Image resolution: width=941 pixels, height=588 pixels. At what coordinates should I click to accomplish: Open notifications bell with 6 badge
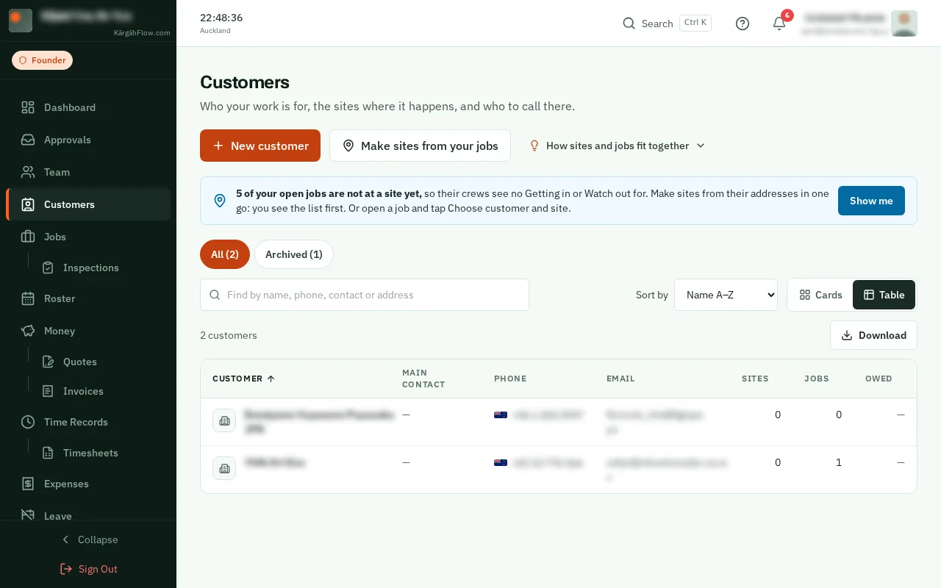coord(779,24)
